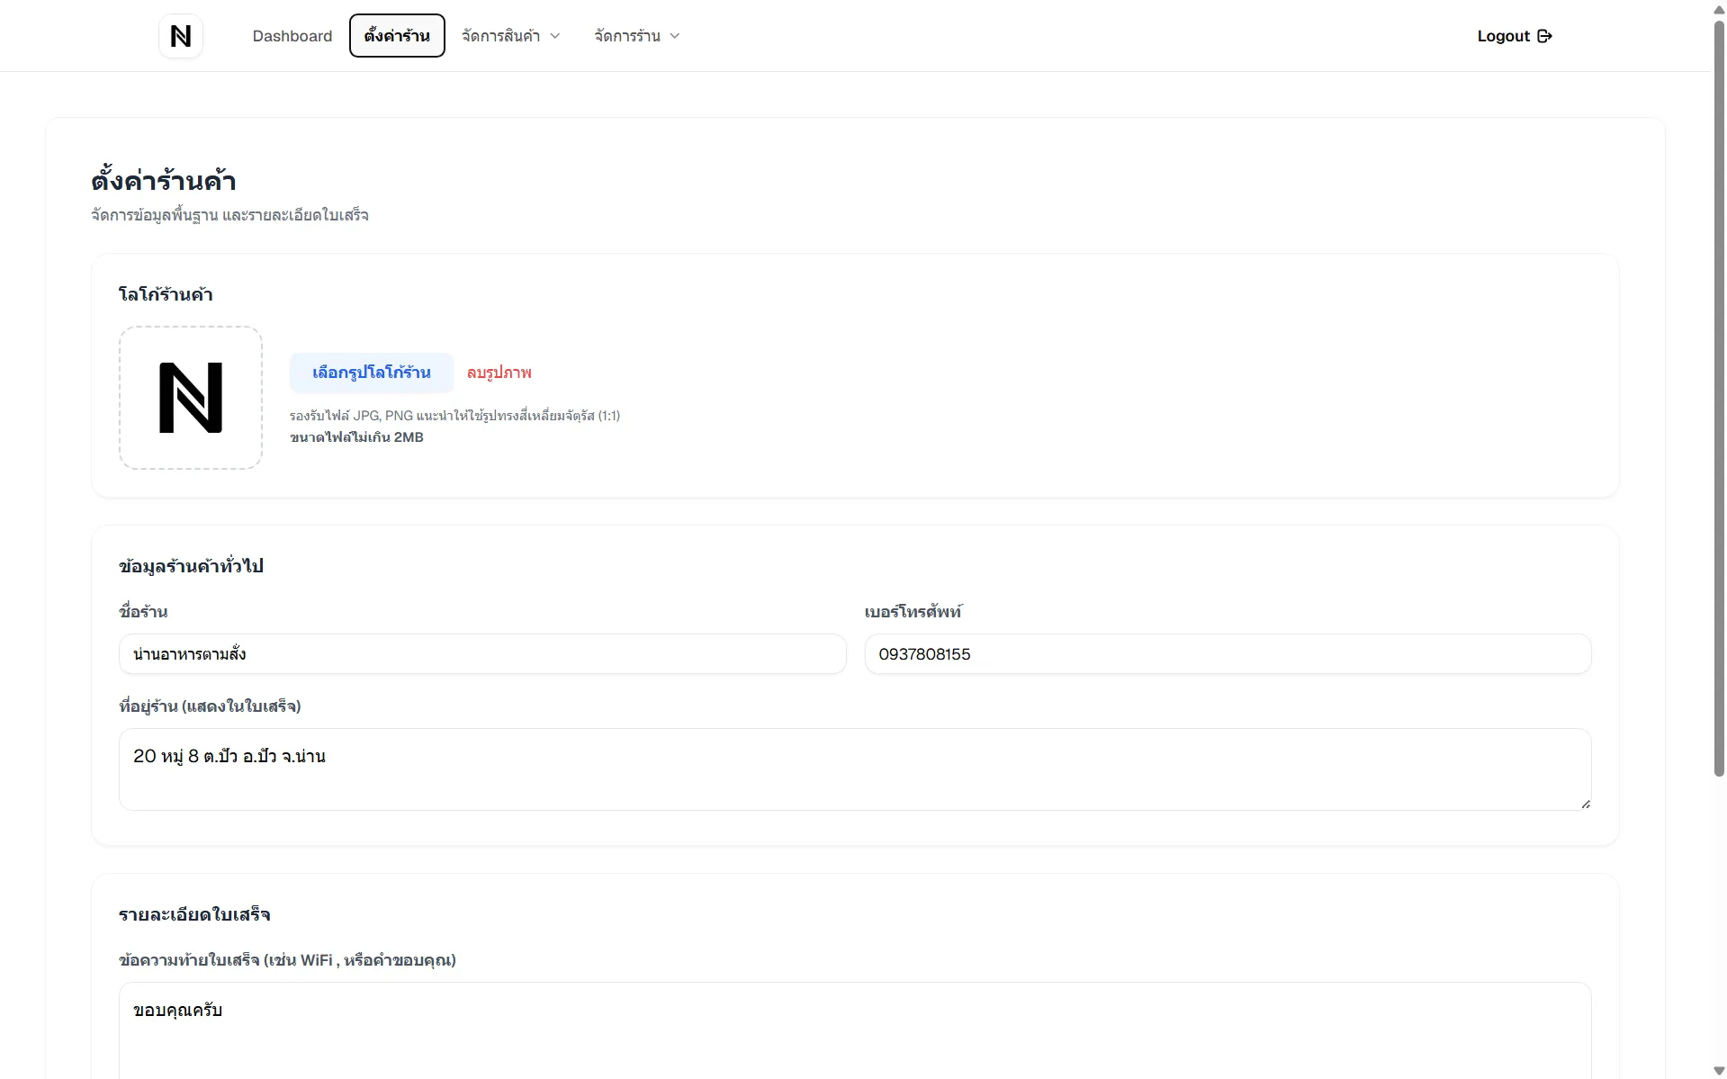Click the Logout button

1515,36
